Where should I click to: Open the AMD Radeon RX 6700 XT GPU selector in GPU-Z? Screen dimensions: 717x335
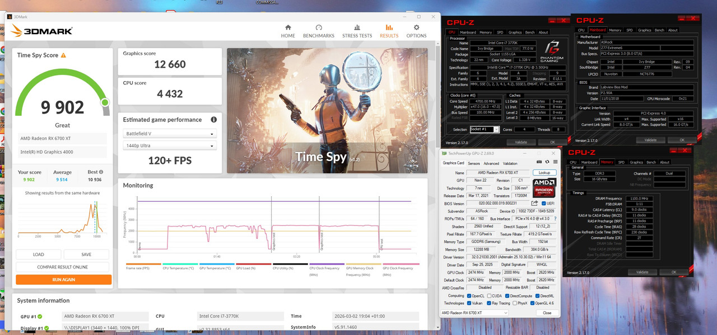[x=474, y=313]
